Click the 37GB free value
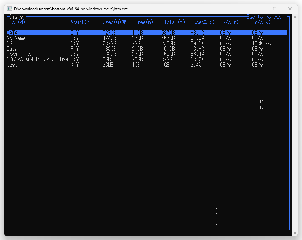Screen dimensions: 302x240 pos(137,38)
